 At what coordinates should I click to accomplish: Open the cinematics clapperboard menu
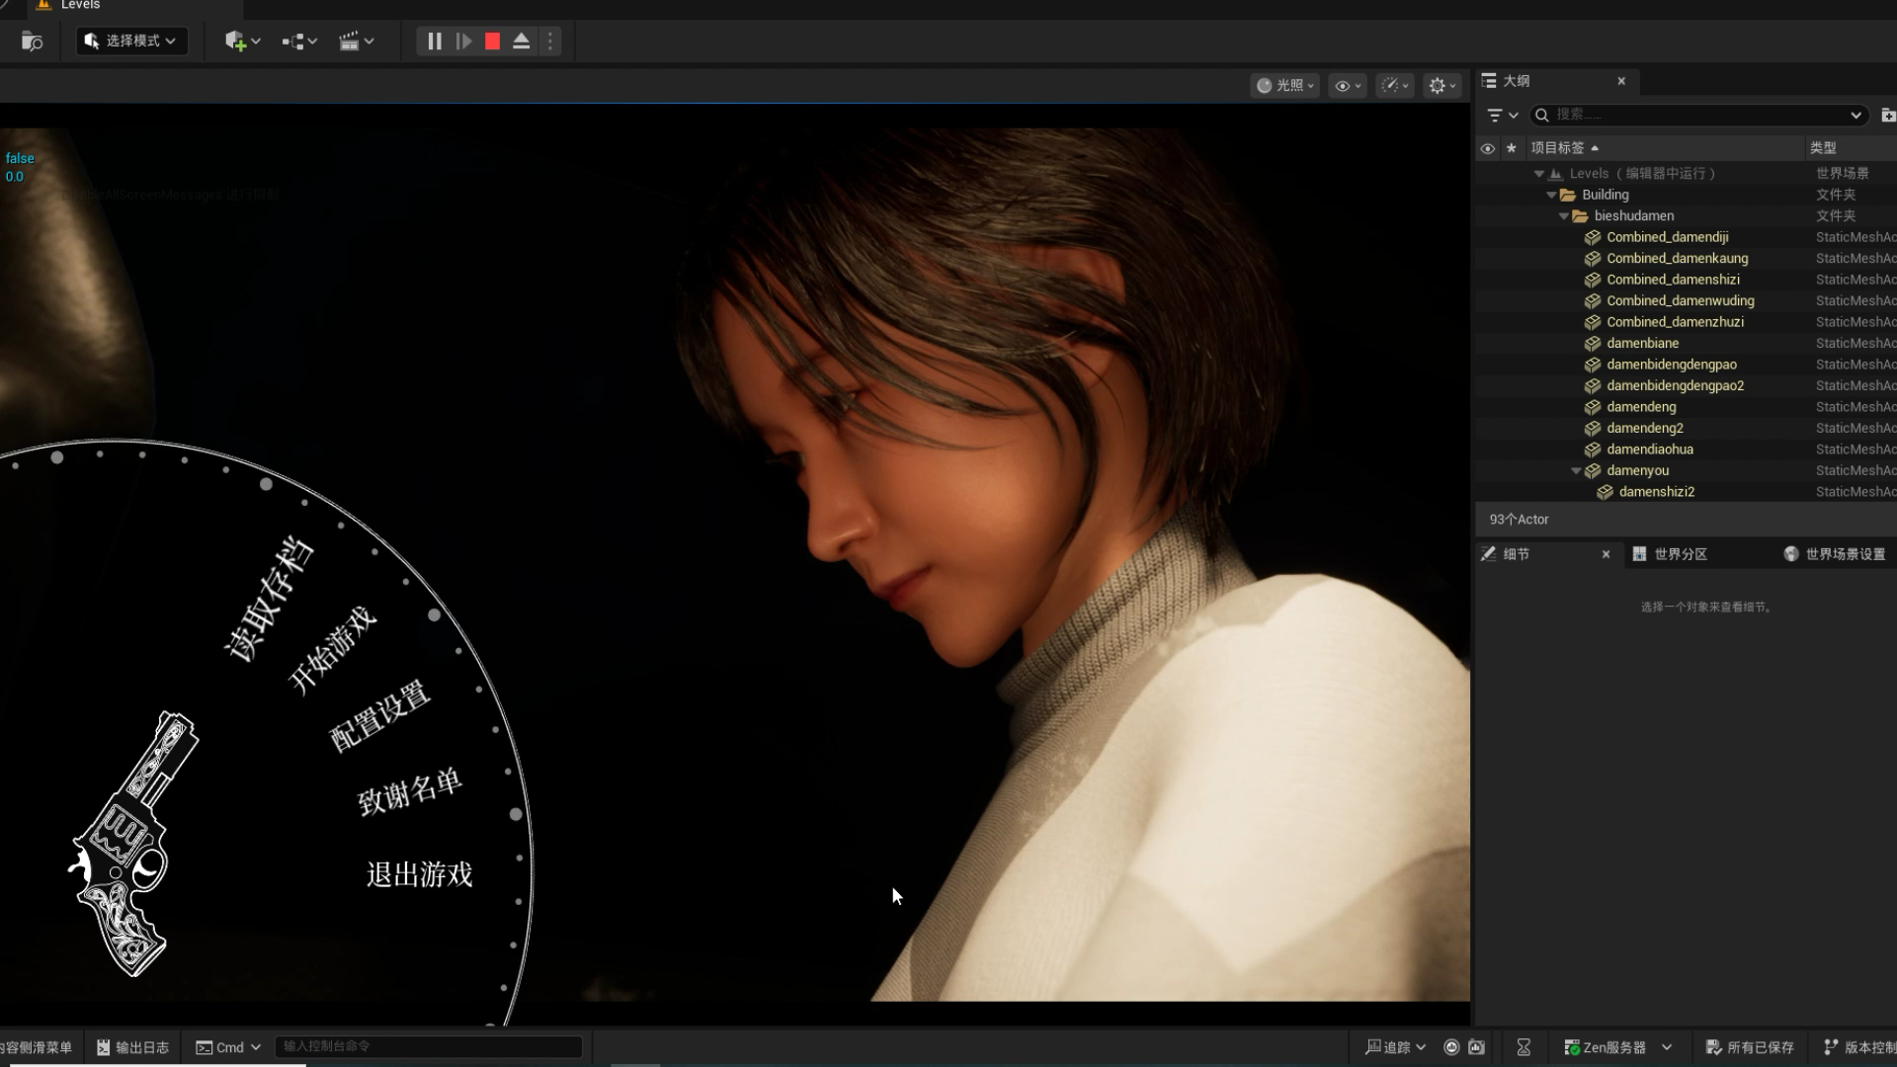point(356,41)
